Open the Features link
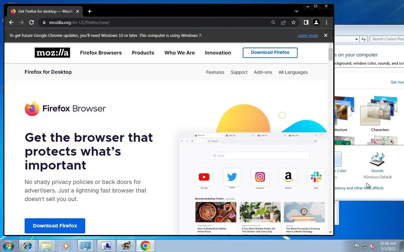 pos(215,72)
